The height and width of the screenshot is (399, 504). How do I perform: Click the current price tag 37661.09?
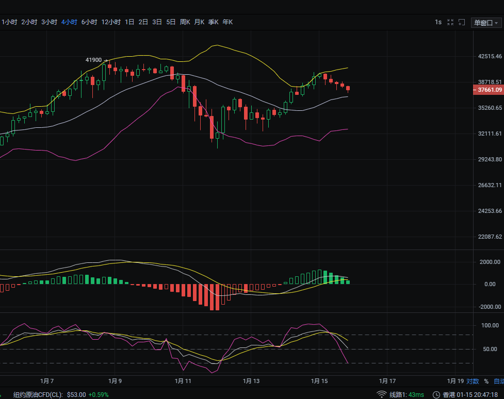(x=489, y=90)
